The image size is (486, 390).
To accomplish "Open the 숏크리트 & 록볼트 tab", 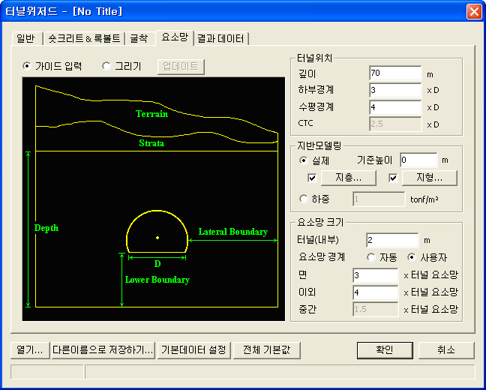I will 84,39.
